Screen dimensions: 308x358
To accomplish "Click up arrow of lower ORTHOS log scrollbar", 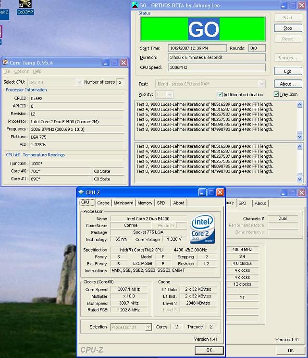I will pos(300,147).
